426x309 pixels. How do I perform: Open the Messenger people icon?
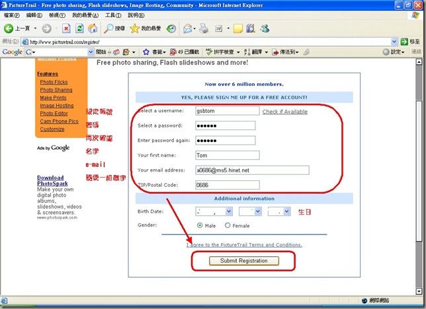click(265, 28)
